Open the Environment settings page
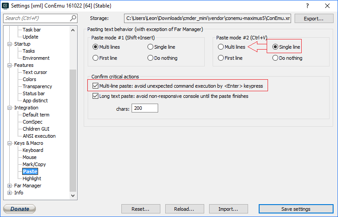The image size is (338, 217). pos(36,58)
